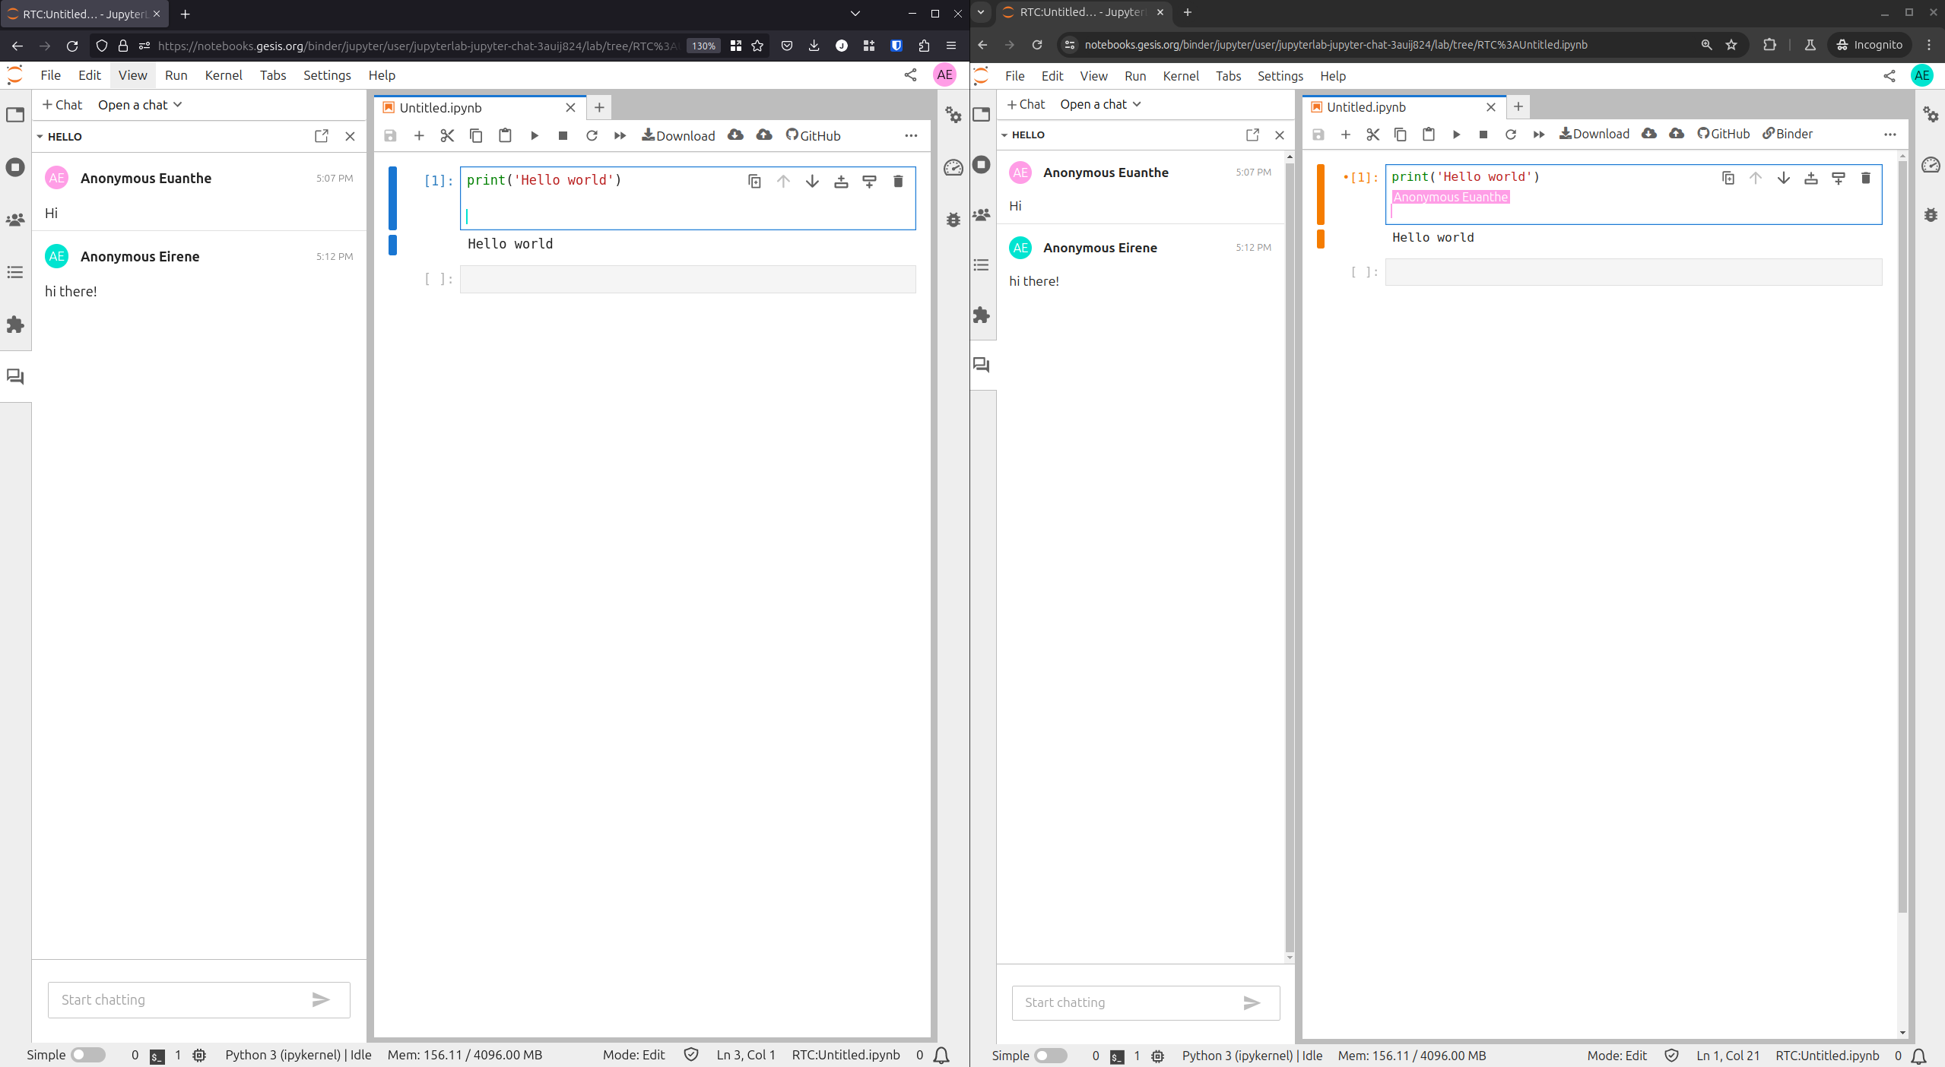This screenshot has width=1945, height=1067.
Task: Delete the print cell using the trash icon
Action: click(x=897, y=181)
